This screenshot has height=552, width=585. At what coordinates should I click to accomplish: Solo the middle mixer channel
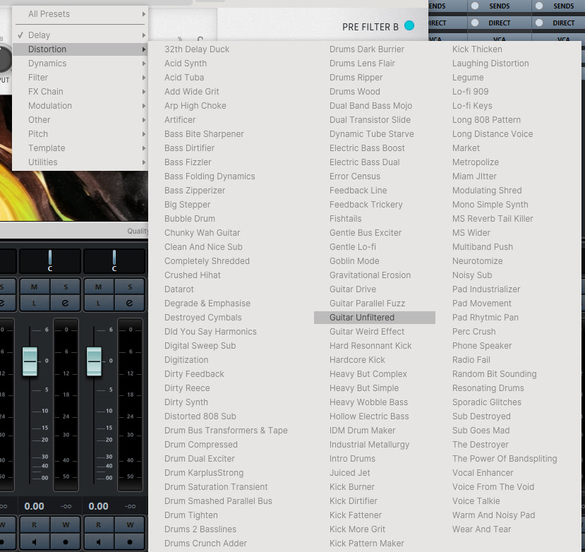(65, 287)
